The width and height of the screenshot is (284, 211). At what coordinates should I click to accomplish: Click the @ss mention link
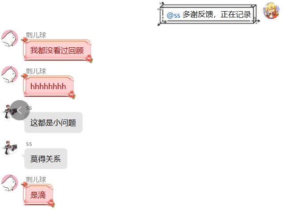coord(173,15)
